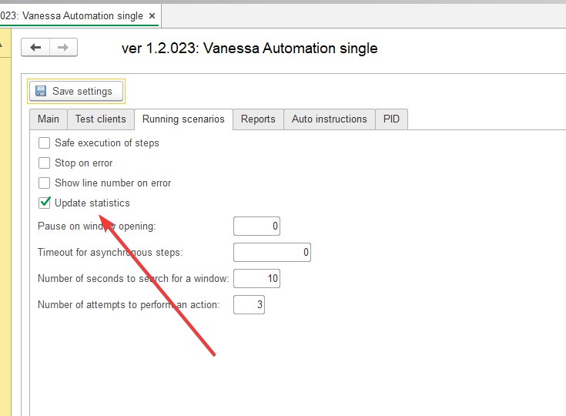566x416 pixels.
Task: Click the Pause on window opening field
Action: tap(256, 226)
